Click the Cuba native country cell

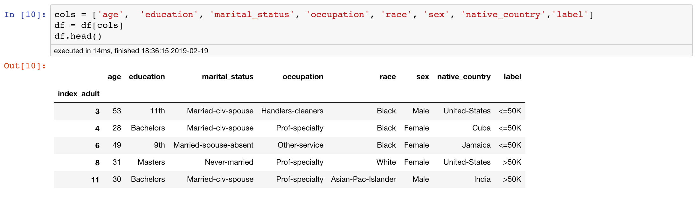pyautogui.click(x=481, y=128)
